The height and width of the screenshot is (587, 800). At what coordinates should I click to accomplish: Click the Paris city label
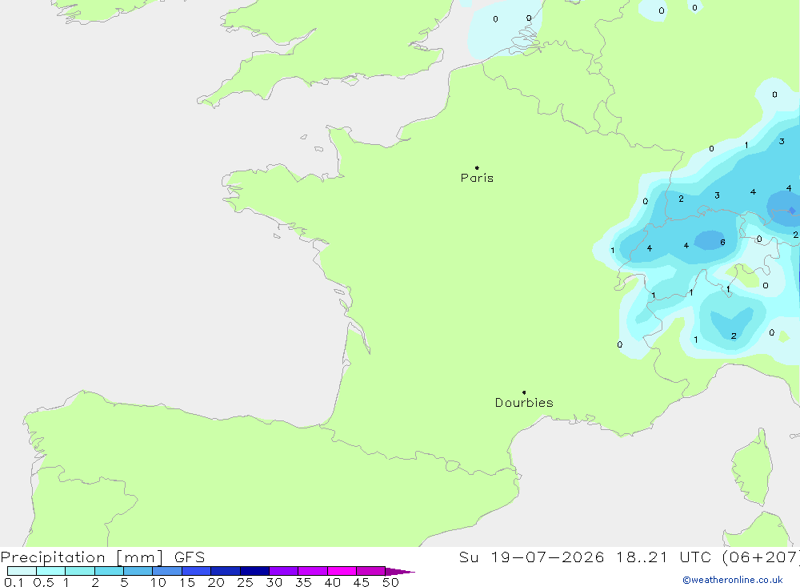tap(477, 178)
